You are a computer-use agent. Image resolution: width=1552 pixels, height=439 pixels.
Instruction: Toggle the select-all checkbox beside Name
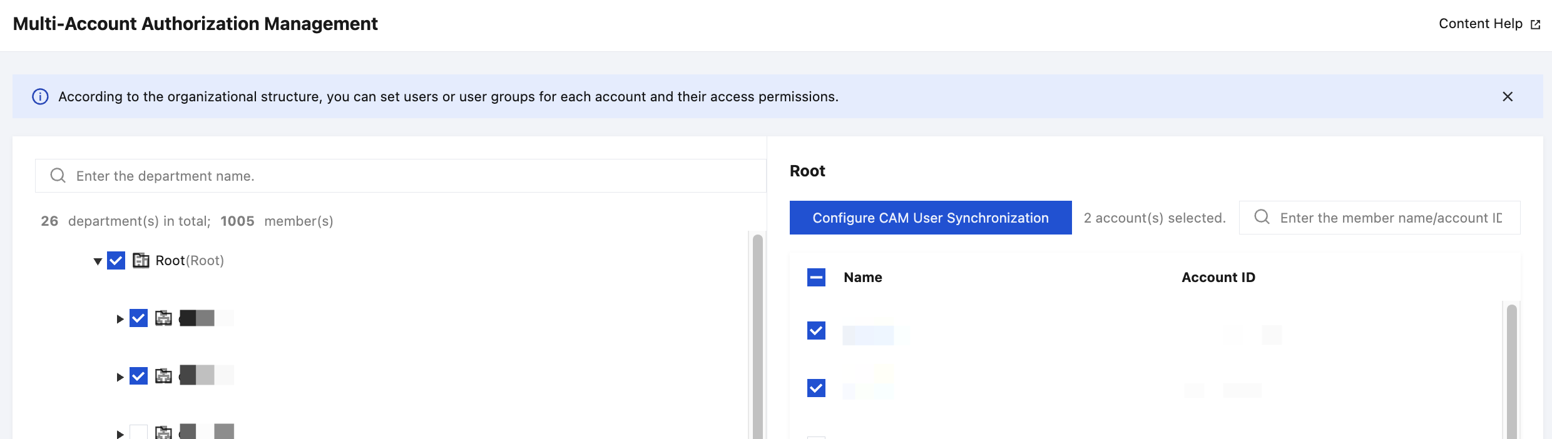817,277
